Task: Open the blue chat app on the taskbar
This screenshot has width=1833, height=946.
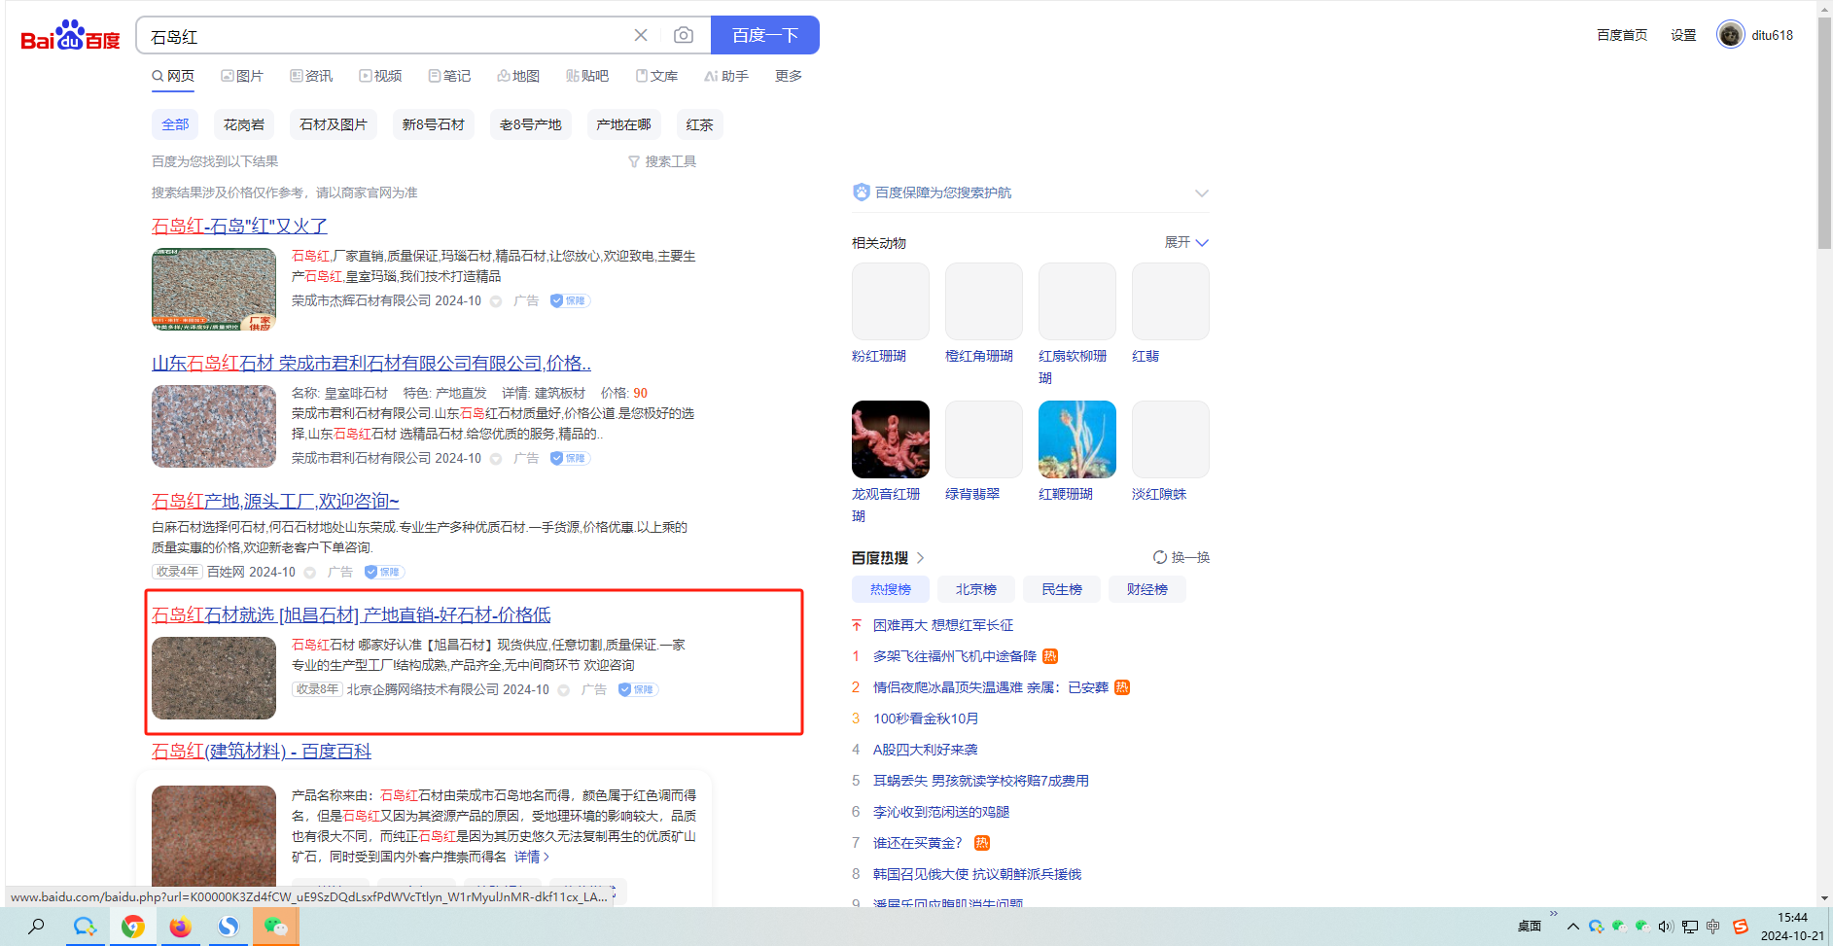Action: pyautogui.click(x=85, y=927)
